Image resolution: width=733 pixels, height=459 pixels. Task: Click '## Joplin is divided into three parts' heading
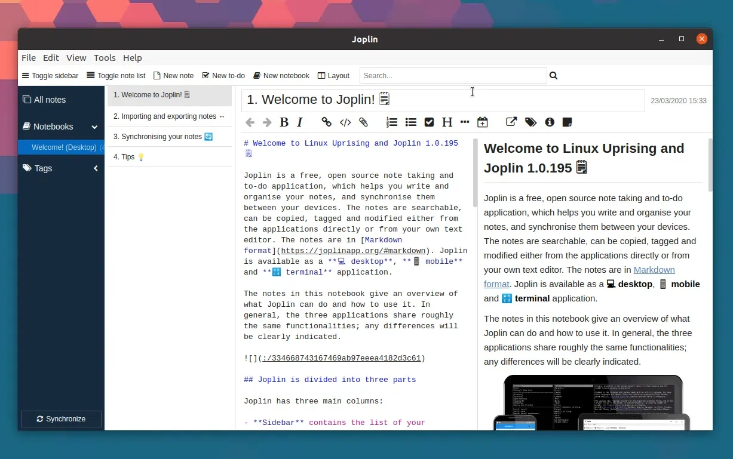coord(330,380)
